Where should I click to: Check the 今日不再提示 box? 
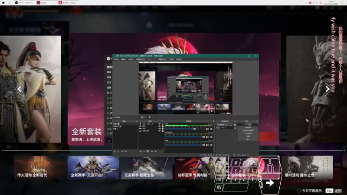(299, 191)
